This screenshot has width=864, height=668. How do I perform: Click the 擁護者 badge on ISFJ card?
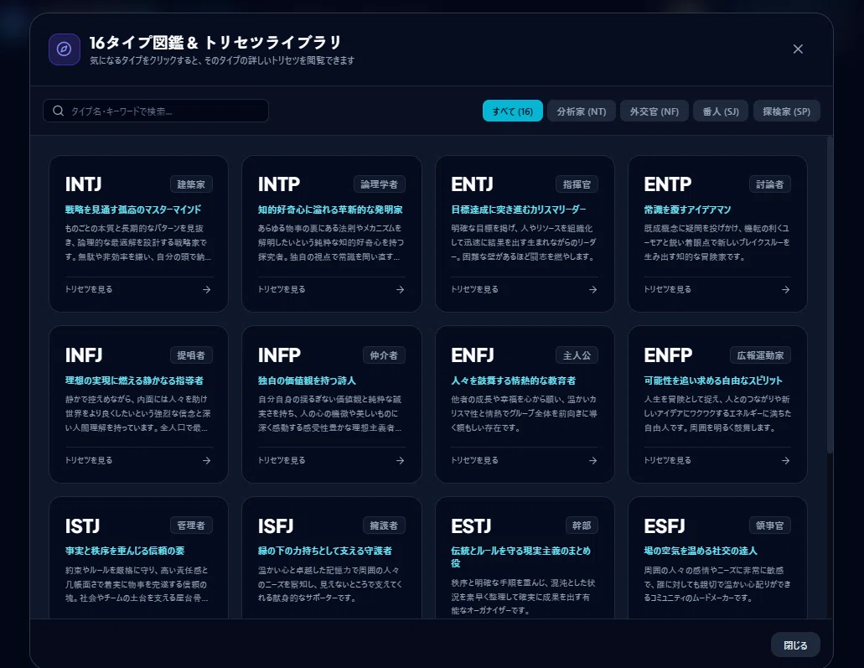tap(384, 526)
